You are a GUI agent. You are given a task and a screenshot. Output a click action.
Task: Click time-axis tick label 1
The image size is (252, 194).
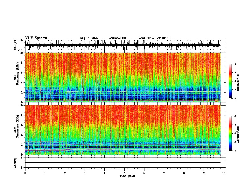tap(45, 173)
